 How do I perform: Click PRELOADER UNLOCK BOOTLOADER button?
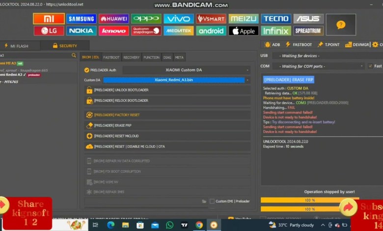(167, 90)
